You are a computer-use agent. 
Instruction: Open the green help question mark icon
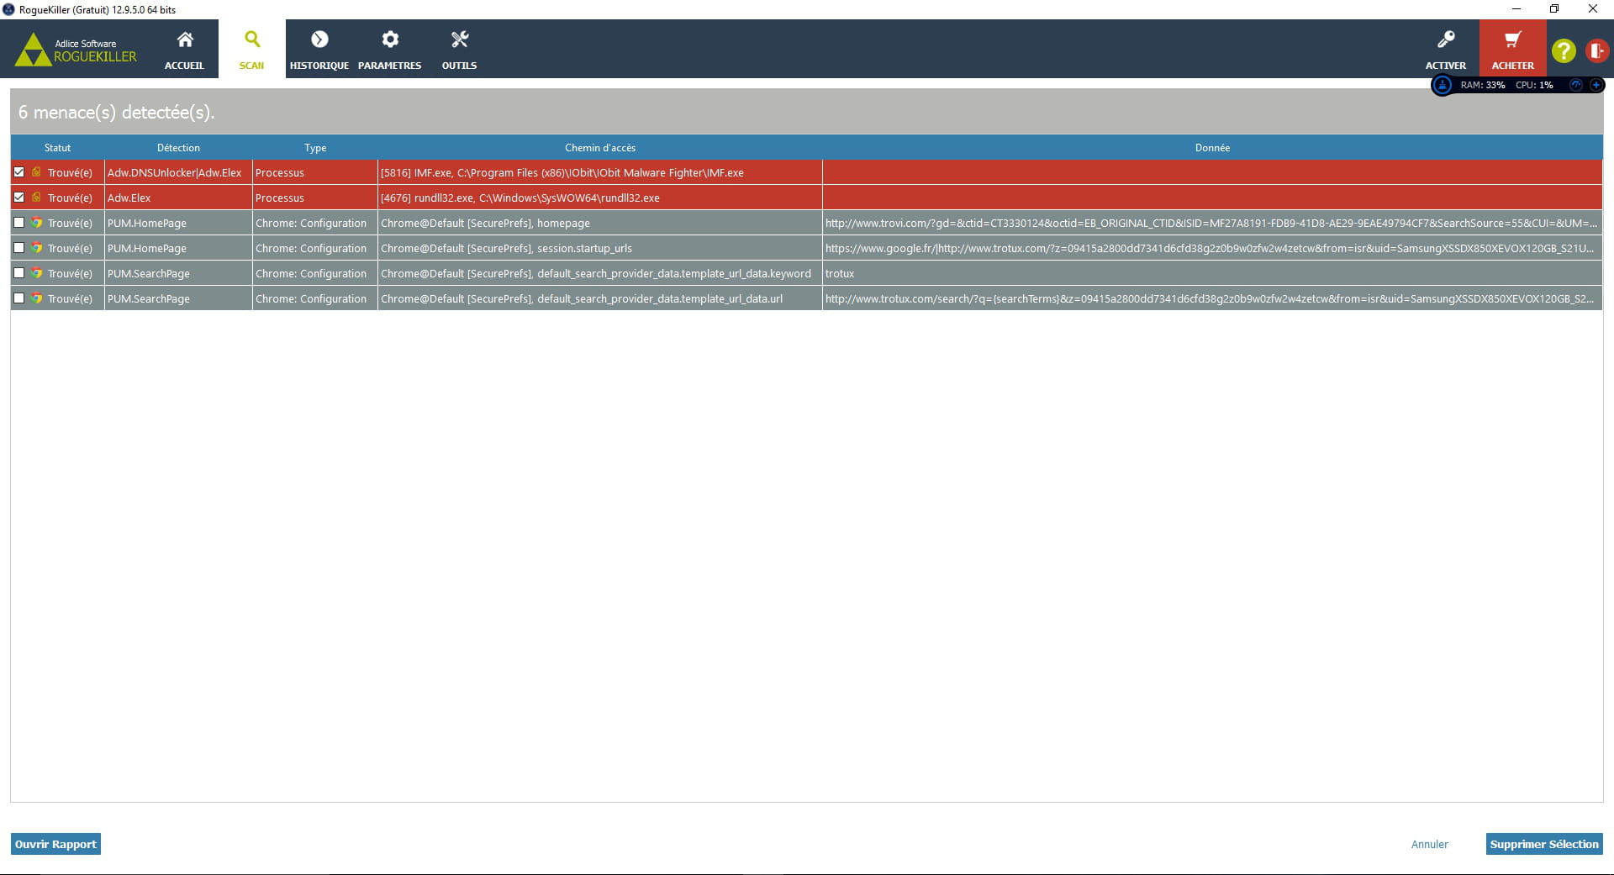tap(1564, 50)
